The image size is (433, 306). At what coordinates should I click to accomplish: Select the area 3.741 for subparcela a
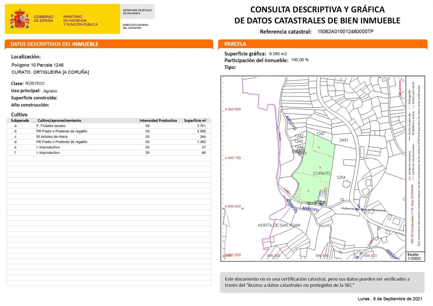click(201, 126)
